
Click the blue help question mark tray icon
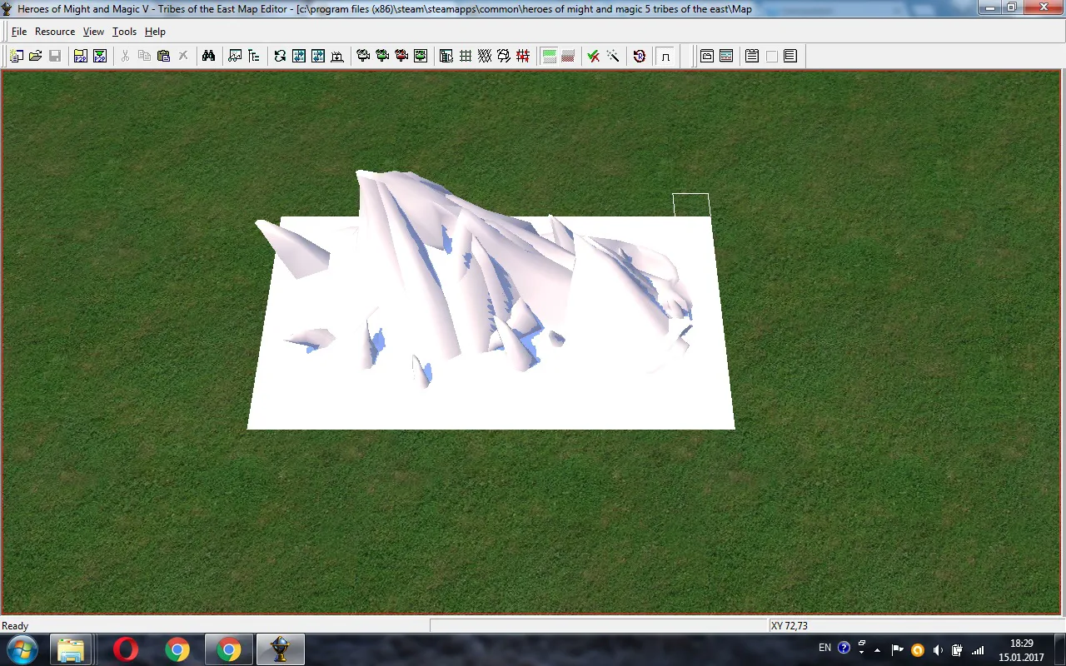pyautogui.click(x=844, y=648)
